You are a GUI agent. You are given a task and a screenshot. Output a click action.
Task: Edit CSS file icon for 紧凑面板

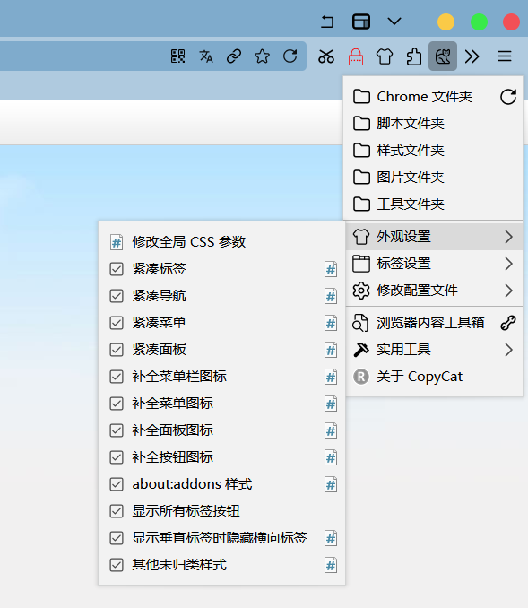point(331,350)
